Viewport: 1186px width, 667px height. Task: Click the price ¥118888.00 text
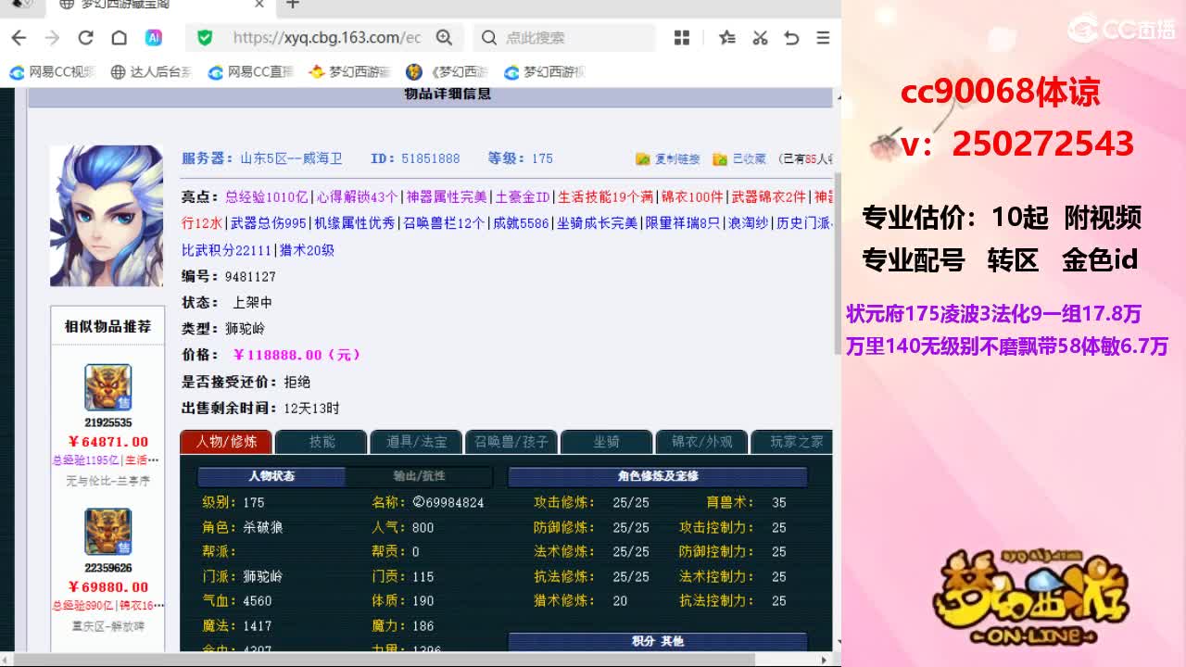click(296, 355)
